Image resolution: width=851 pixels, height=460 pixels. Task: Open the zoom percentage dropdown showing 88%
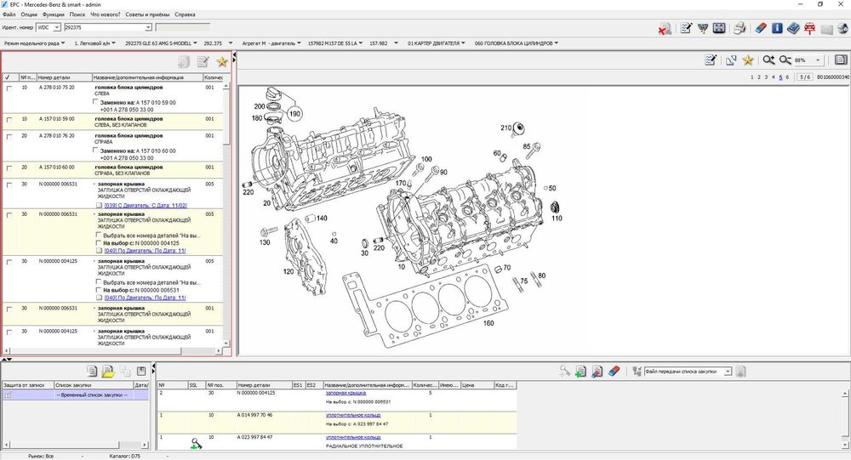[x=818, y=60]
